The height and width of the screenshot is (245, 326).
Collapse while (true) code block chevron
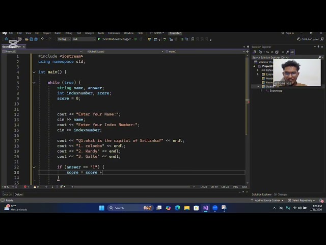(34, 83)
